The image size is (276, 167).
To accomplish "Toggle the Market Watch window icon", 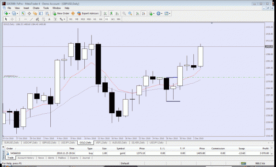I will pos(23,13).
